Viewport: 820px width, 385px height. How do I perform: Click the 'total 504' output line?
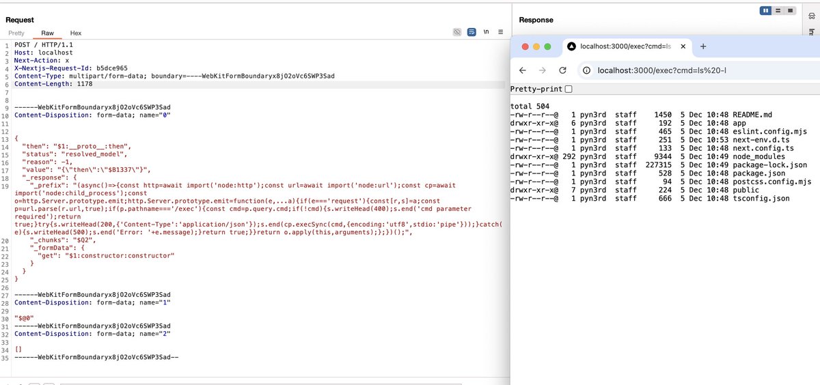point(530,106)
